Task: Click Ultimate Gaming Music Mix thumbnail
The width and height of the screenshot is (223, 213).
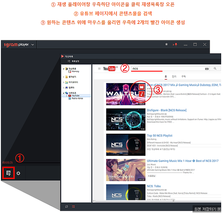Action: coord(126,170)
